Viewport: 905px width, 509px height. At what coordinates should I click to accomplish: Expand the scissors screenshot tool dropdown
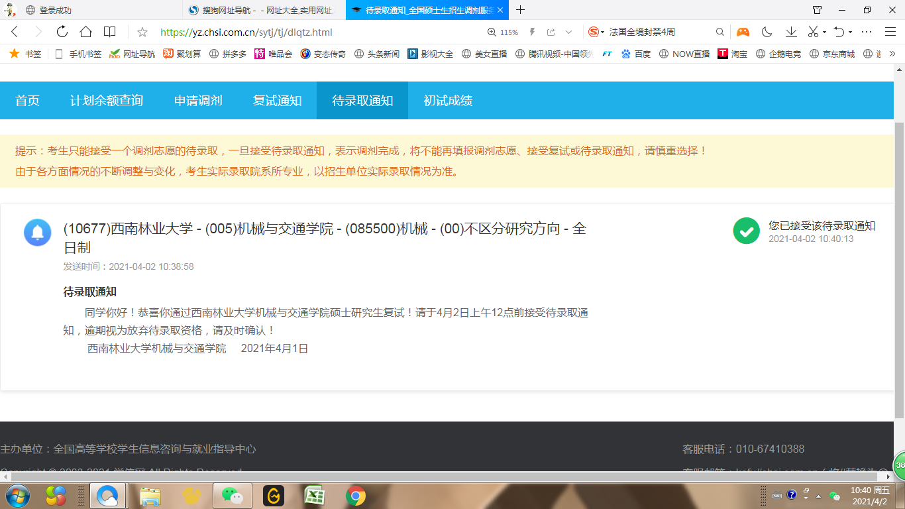(824, 32)
